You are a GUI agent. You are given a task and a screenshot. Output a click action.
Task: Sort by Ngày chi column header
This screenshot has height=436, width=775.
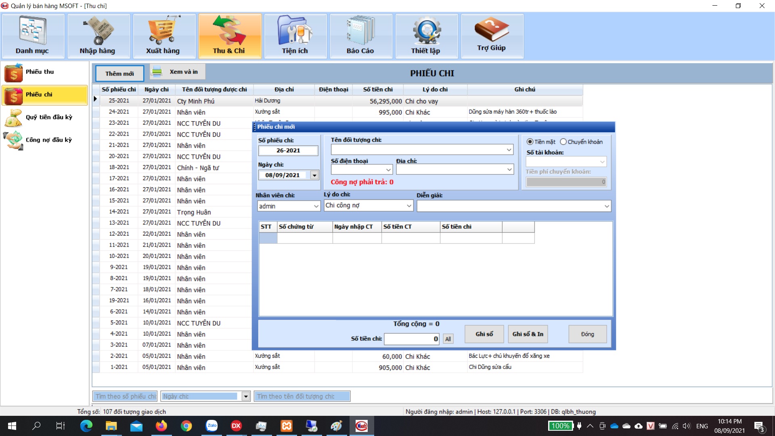pos(156,89)
